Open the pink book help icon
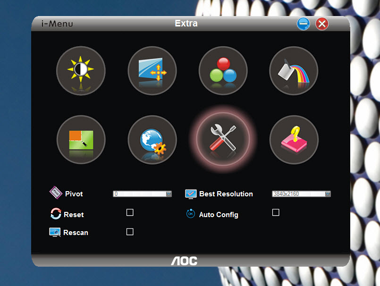380x286 pixels. pyautogui.click(x=294, y=140)
